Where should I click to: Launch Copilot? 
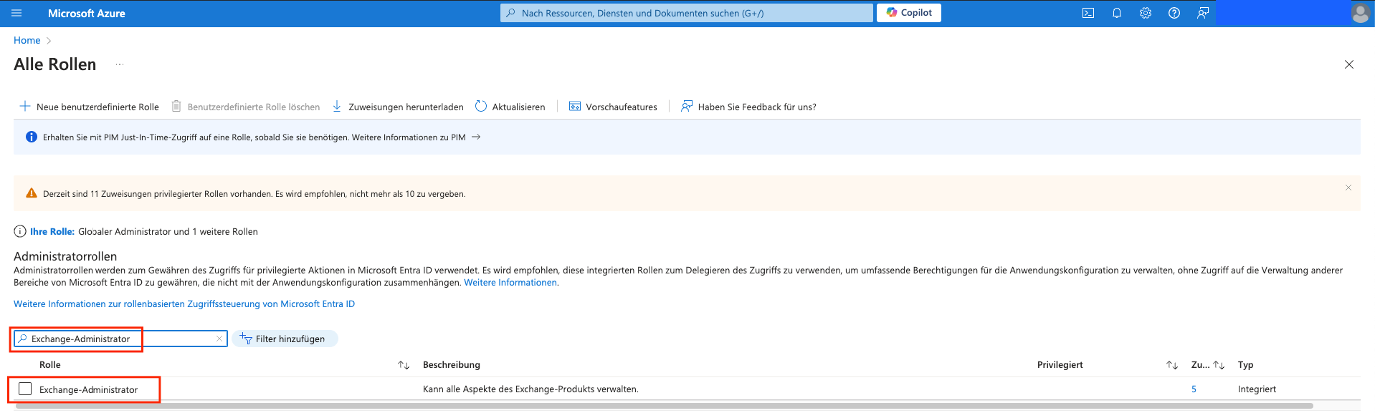point(909,13)
